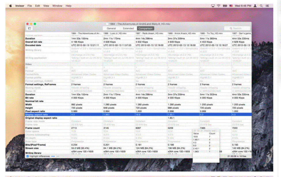Image resolution: width=281 pixels, height=177 pixels.
Task: Open the View menu
Action: [46, 6]
